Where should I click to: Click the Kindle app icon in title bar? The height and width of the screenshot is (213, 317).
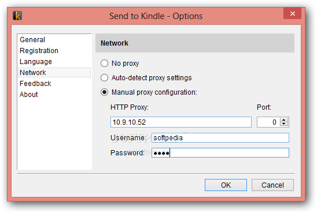(17, 16)
